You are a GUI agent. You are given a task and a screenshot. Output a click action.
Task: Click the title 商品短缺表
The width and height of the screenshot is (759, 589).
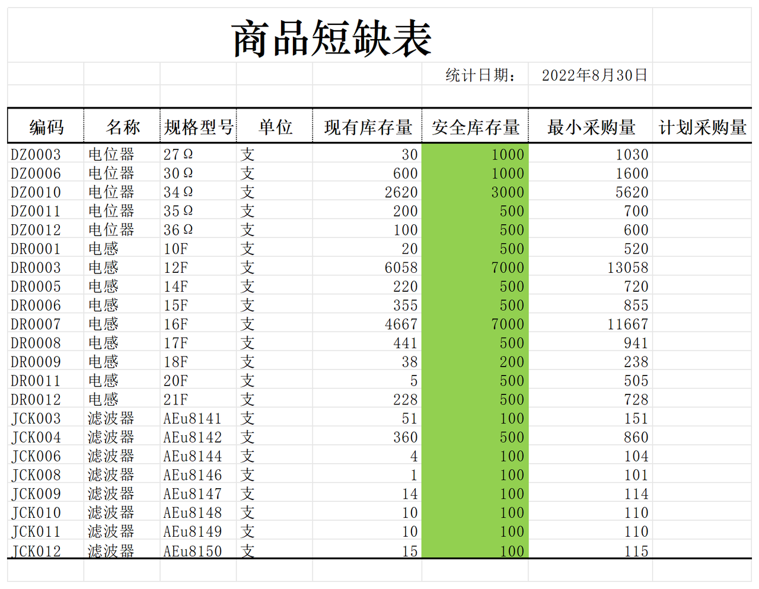(x=331, y=39)
